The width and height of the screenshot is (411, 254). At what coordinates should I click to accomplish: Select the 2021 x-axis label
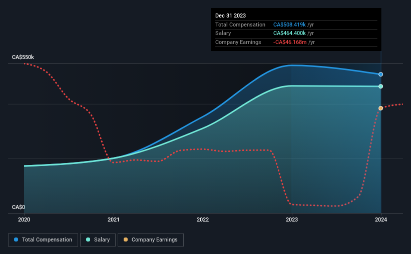tap(114, 219)
